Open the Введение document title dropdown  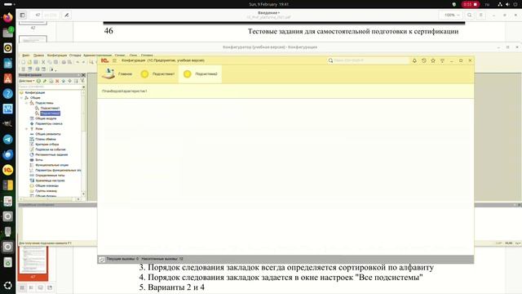tap(268, 13)
